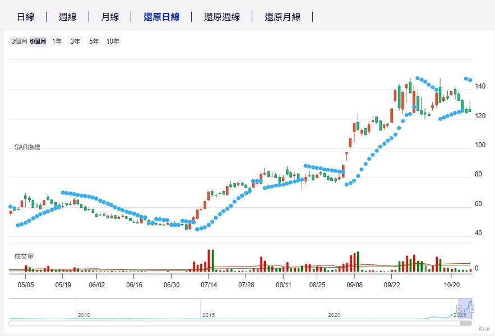Set chart range to 5年

(94, 41)
